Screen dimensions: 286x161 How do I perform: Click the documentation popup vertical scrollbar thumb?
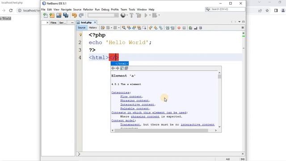point(219,76)
